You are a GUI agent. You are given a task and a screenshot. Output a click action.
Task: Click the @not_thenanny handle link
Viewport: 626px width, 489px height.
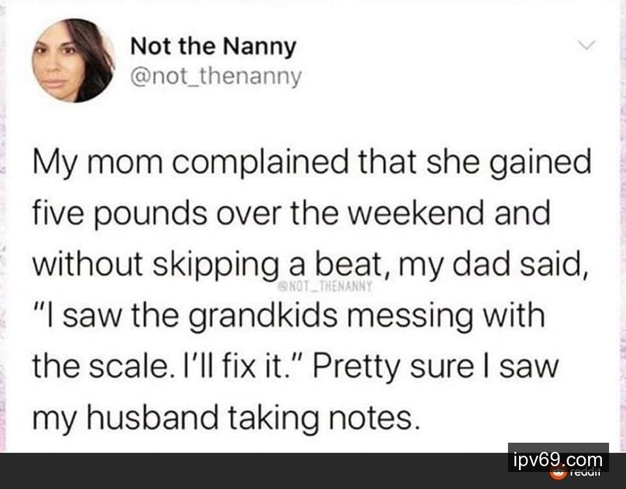pyautogui.click(x=216, y=77)
